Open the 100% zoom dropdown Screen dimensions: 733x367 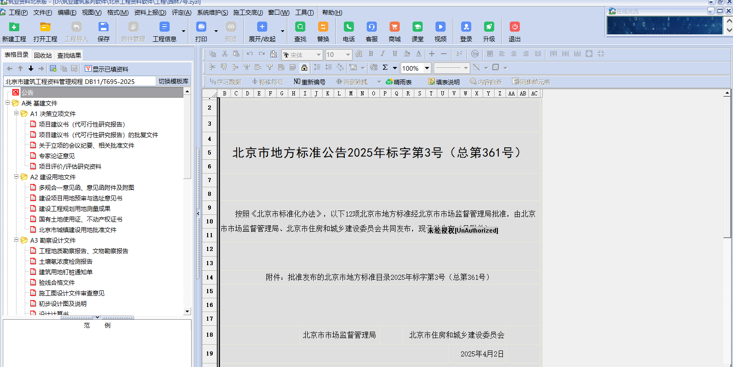click(x=427, y=68)
